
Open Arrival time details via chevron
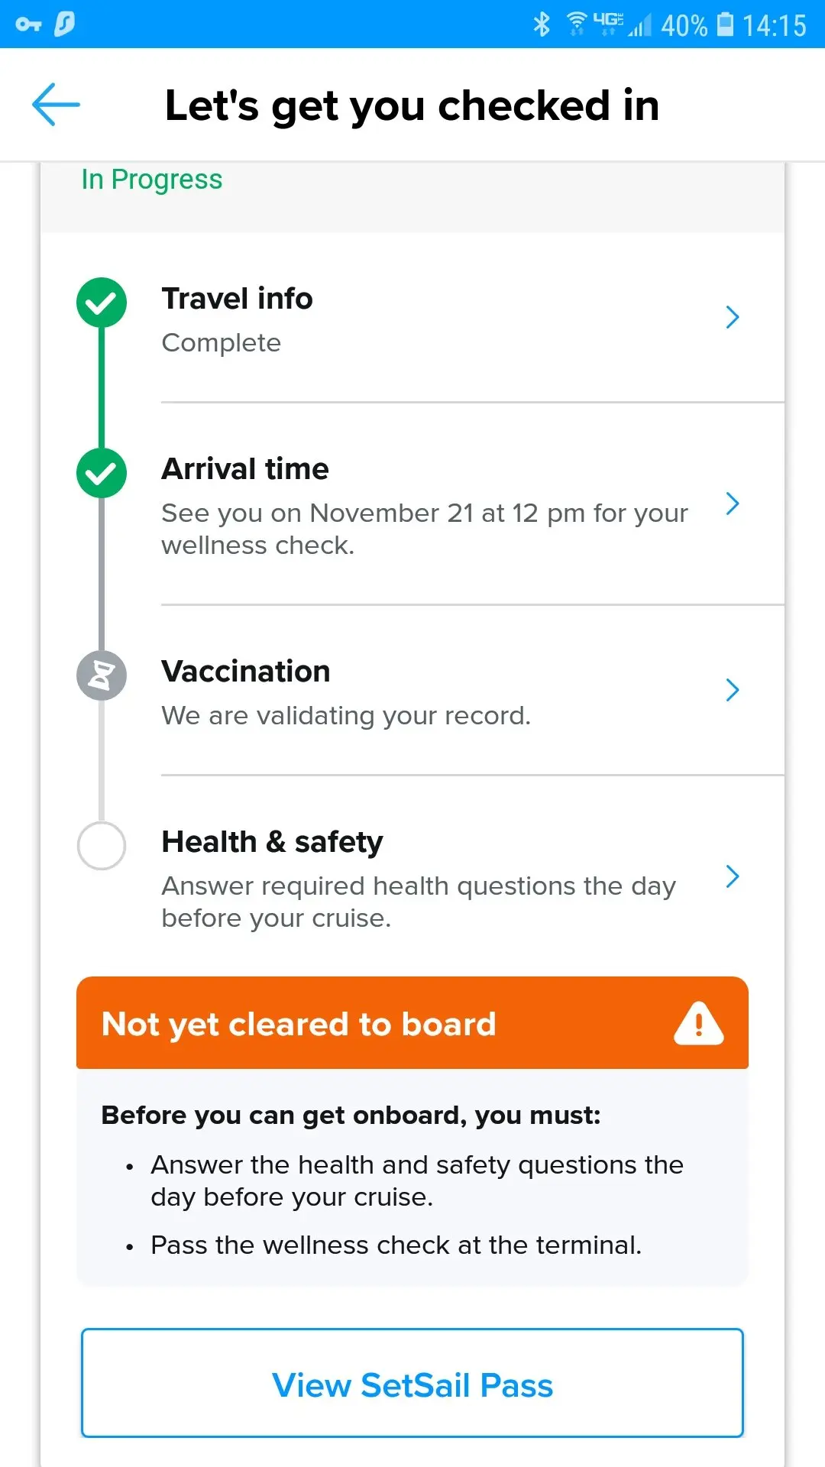click(732, 504)
